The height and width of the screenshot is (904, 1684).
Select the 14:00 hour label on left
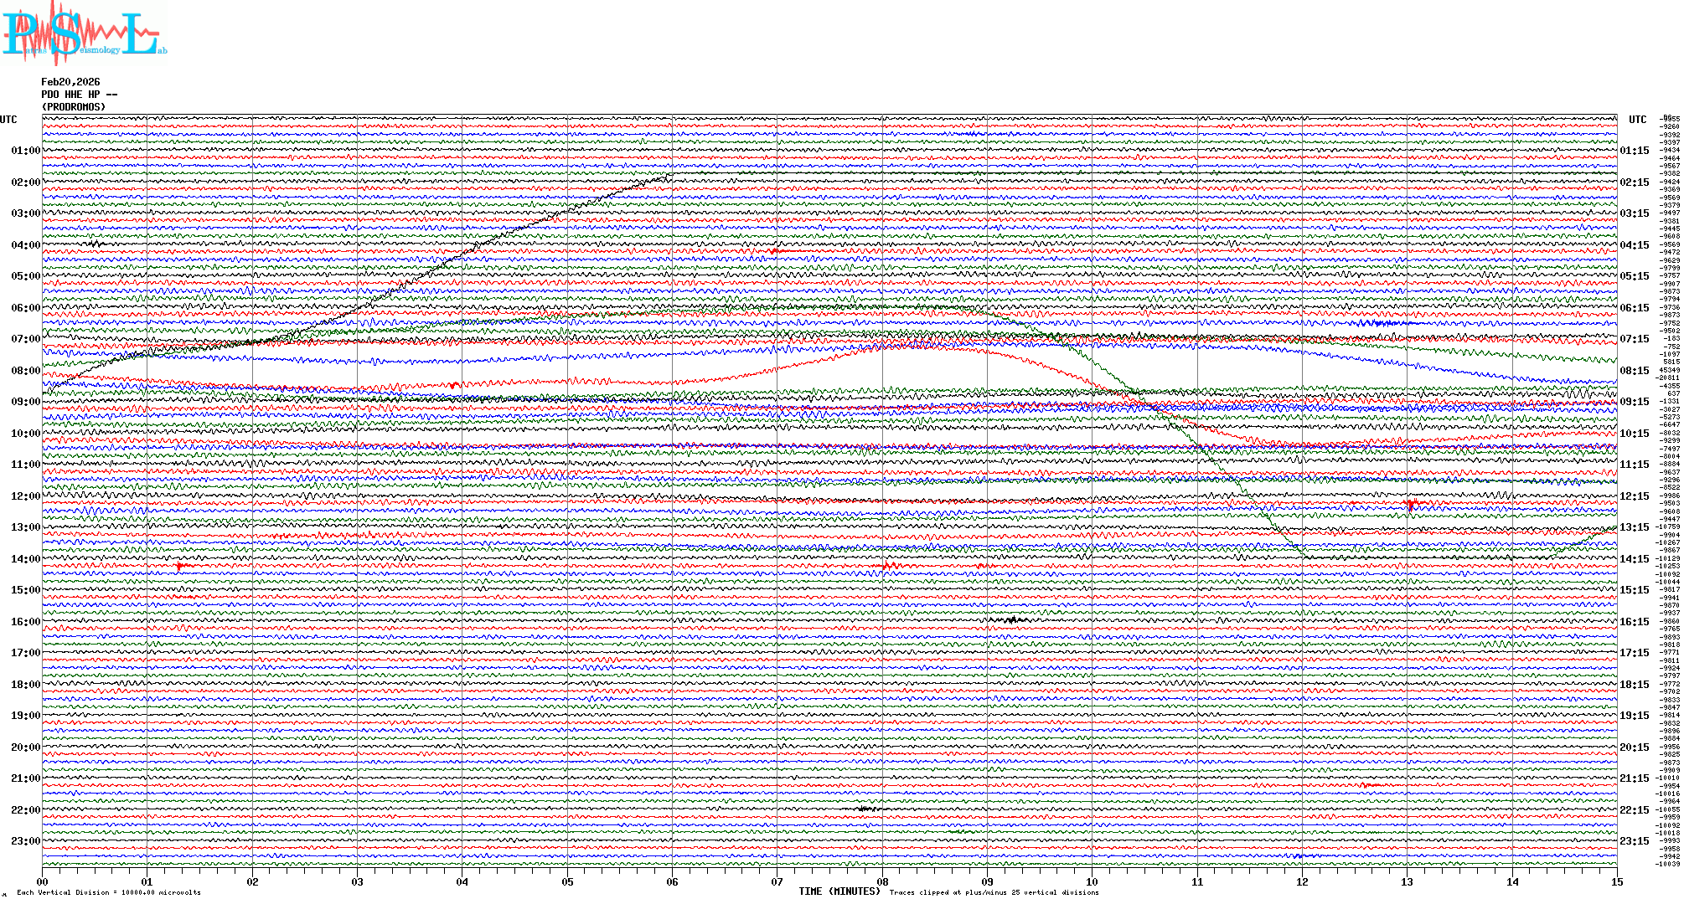[x=25, y=559]
